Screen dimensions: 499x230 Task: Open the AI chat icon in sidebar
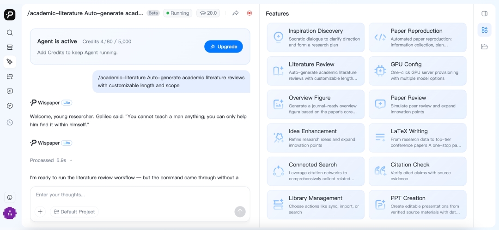(x=10, y=91)
